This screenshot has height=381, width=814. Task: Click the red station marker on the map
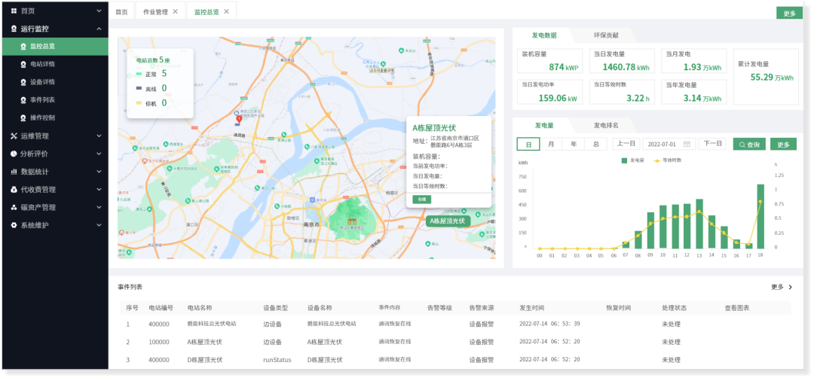click(x=239, y=119)
